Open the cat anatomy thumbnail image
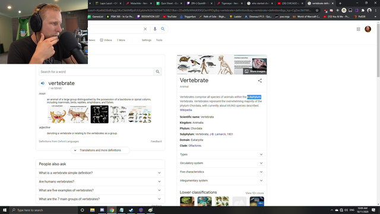380x214 pixels. 57,114
